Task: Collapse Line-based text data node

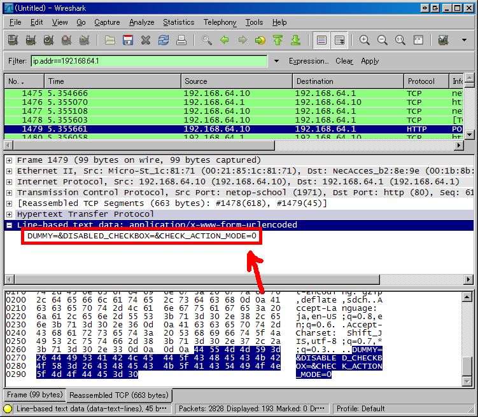Action: 10,225
